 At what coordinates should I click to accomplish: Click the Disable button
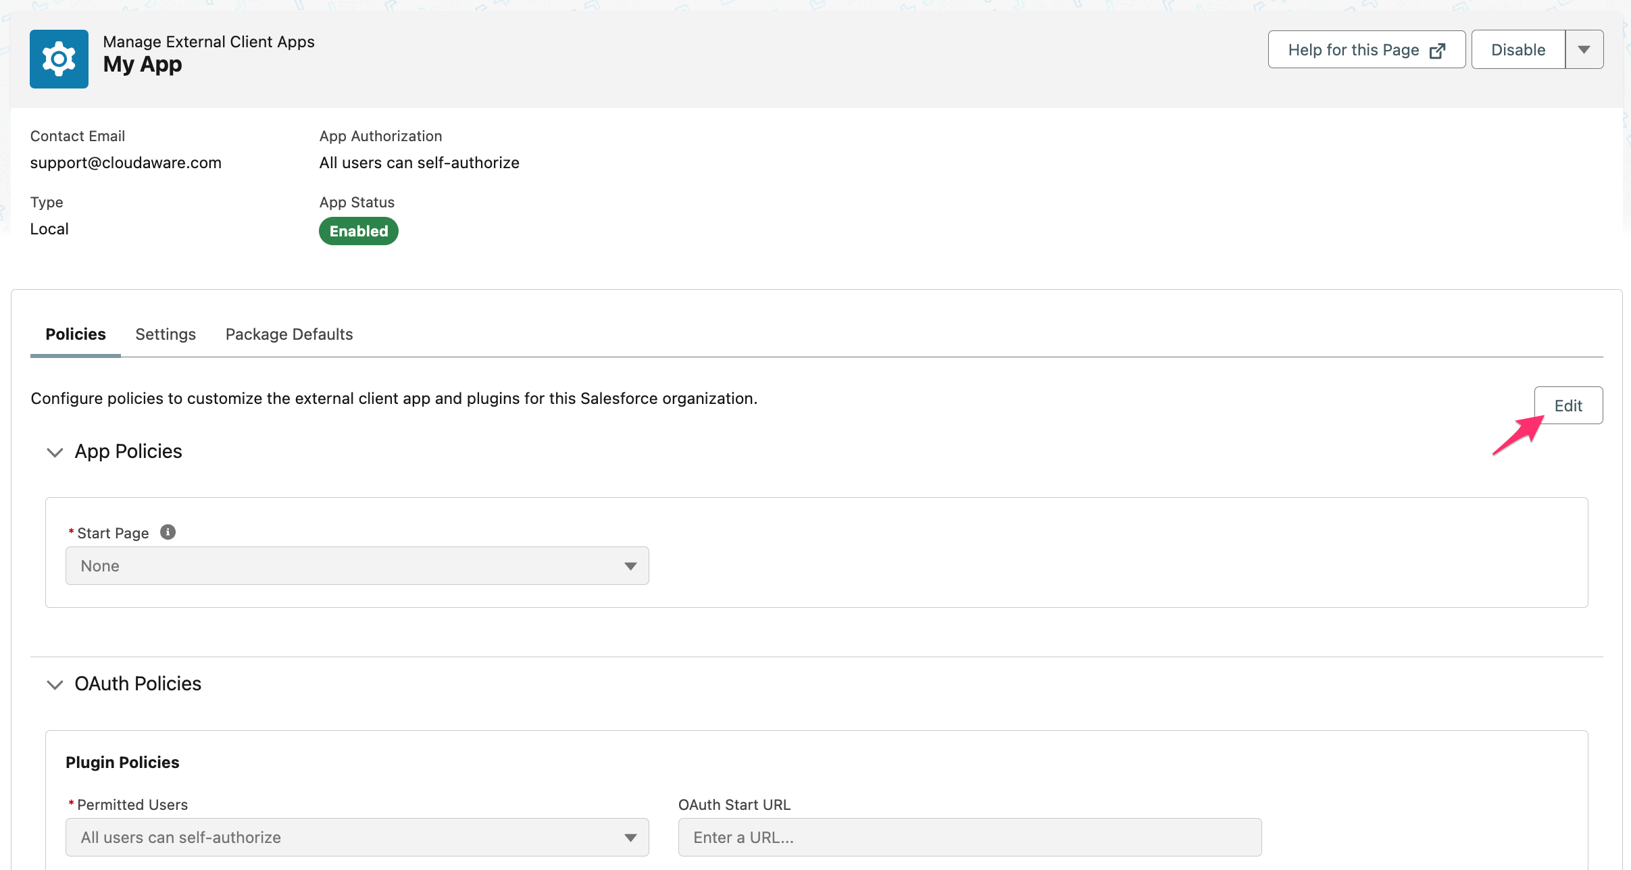click(1517, 49)
